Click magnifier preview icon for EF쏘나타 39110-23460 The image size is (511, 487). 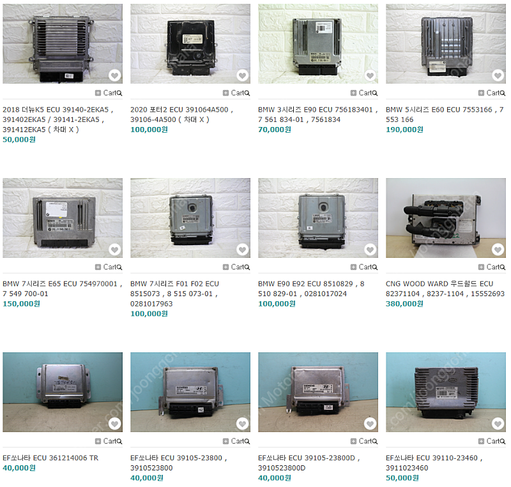[x=503, y=442]
